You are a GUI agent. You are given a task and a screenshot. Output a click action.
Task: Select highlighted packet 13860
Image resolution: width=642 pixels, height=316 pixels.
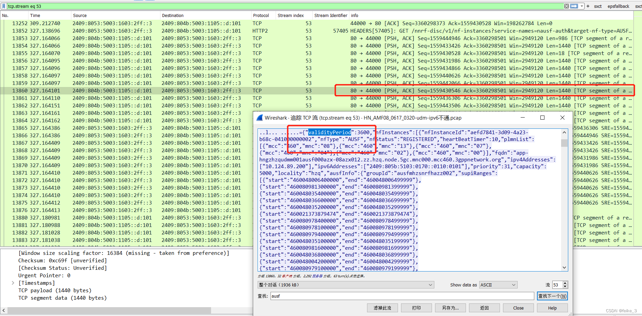(x=317, y=91)
